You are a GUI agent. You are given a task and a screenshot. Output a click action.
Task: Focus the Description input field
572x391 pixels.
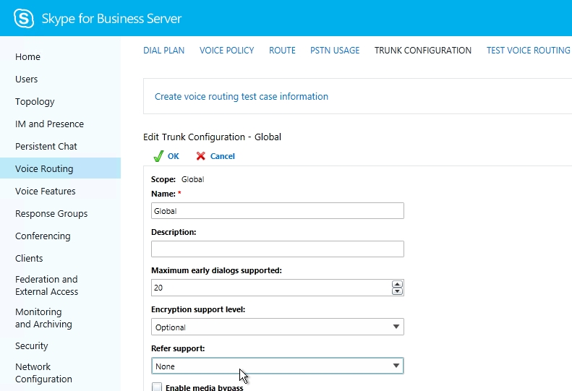pyautogui.click(x=277, y=249)
